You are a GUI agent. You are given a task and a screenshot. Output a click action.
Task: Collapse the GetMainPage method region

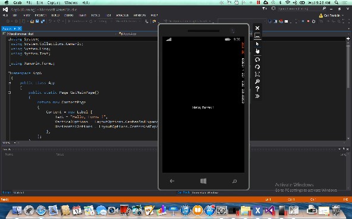10,93
